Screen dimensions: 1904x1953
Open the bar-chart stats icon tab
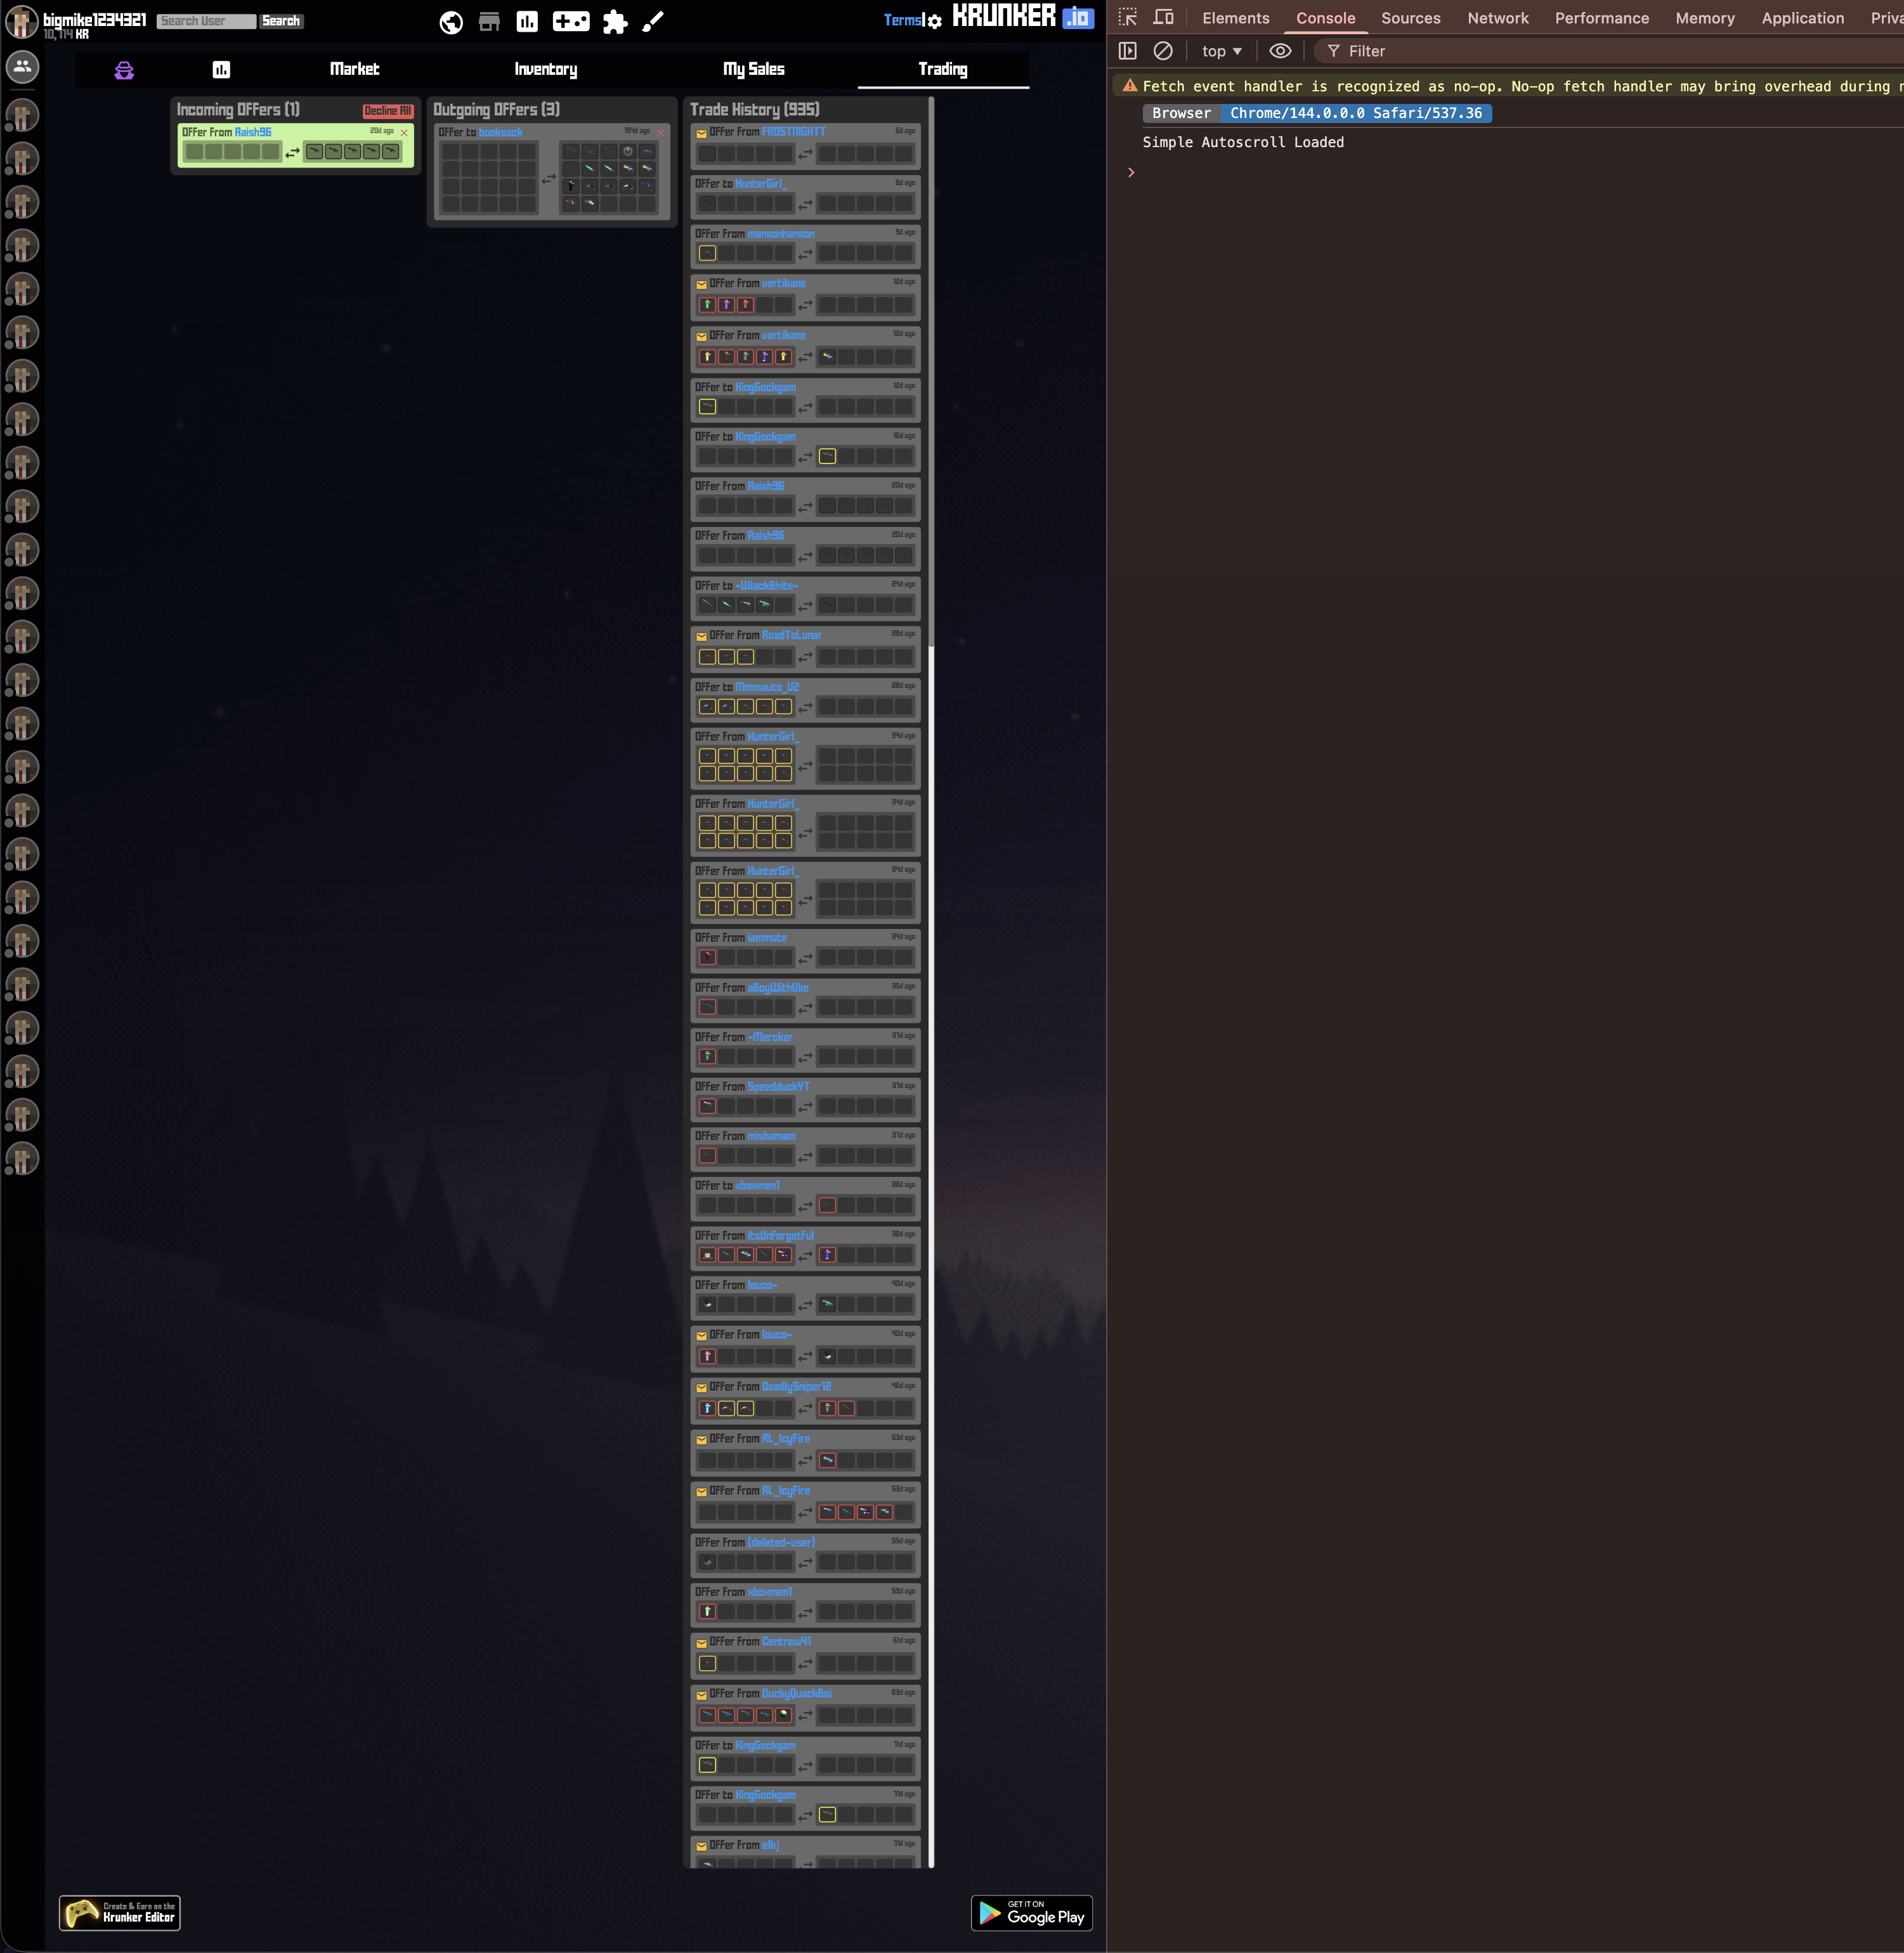(x=222, y=70)
